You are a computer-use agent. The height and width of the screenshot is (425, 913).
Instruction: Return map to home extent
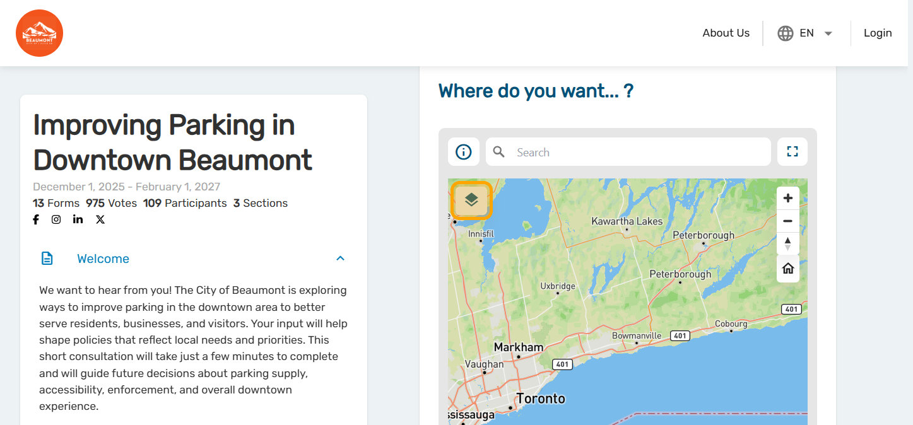pyautogui.click(x=788, y=269)
